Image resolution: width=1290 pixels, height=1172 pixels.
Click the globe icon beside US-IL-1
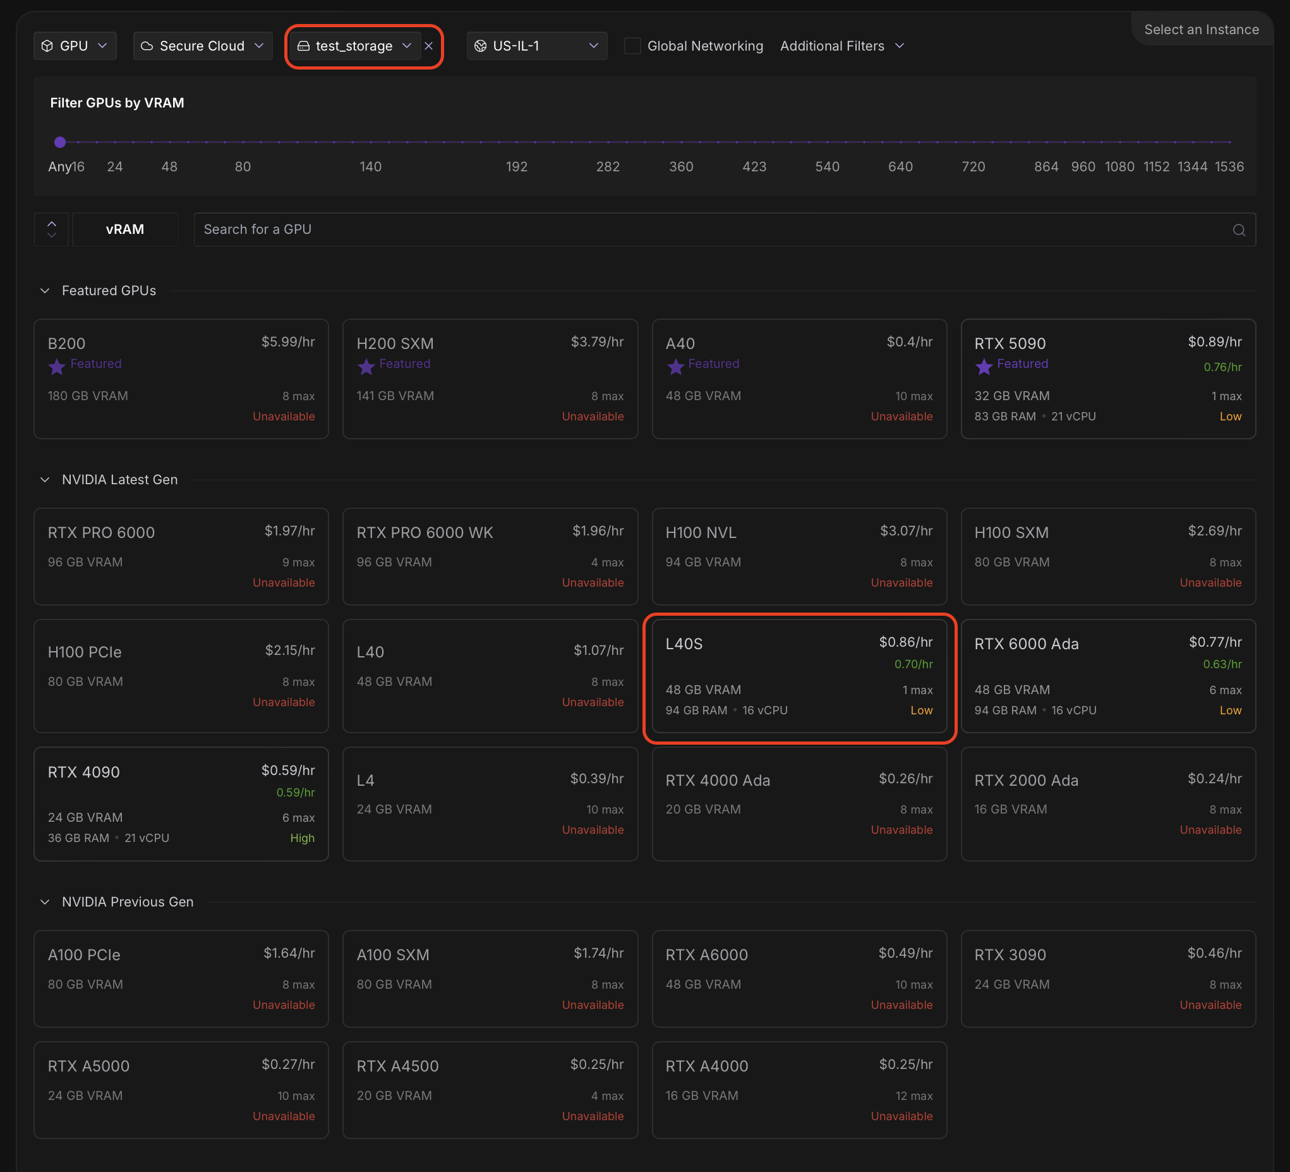[x=481, y=46]
